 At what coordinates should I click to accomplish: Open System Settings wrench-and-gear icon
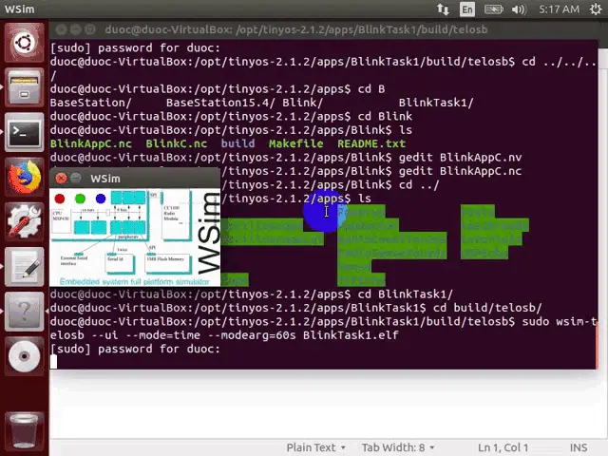pyautogui.click(x=24, y=221)
